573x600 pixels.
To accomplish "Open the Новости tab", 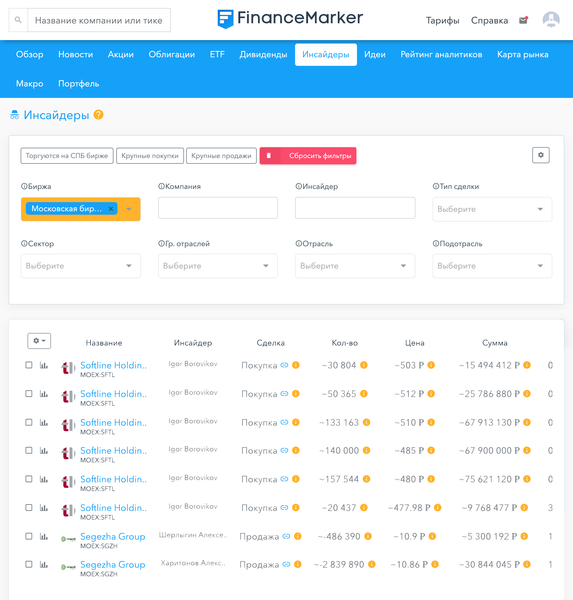I will pos(75,55).
